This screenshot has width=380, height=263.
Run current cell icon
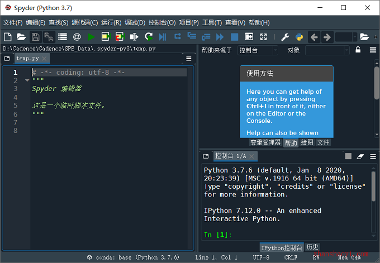coord(106,37)
